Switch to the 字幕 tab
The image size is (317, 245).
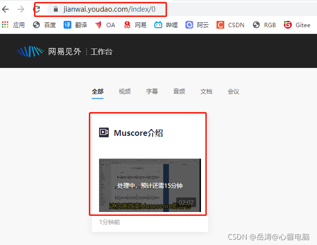(x=152, y=92)
